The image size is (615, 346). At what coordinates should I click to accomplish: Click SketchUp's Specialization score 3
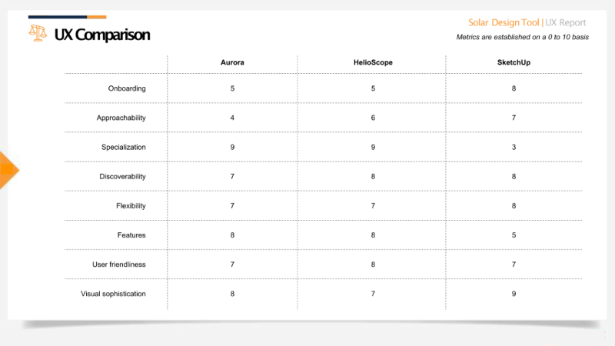(514, 147)
